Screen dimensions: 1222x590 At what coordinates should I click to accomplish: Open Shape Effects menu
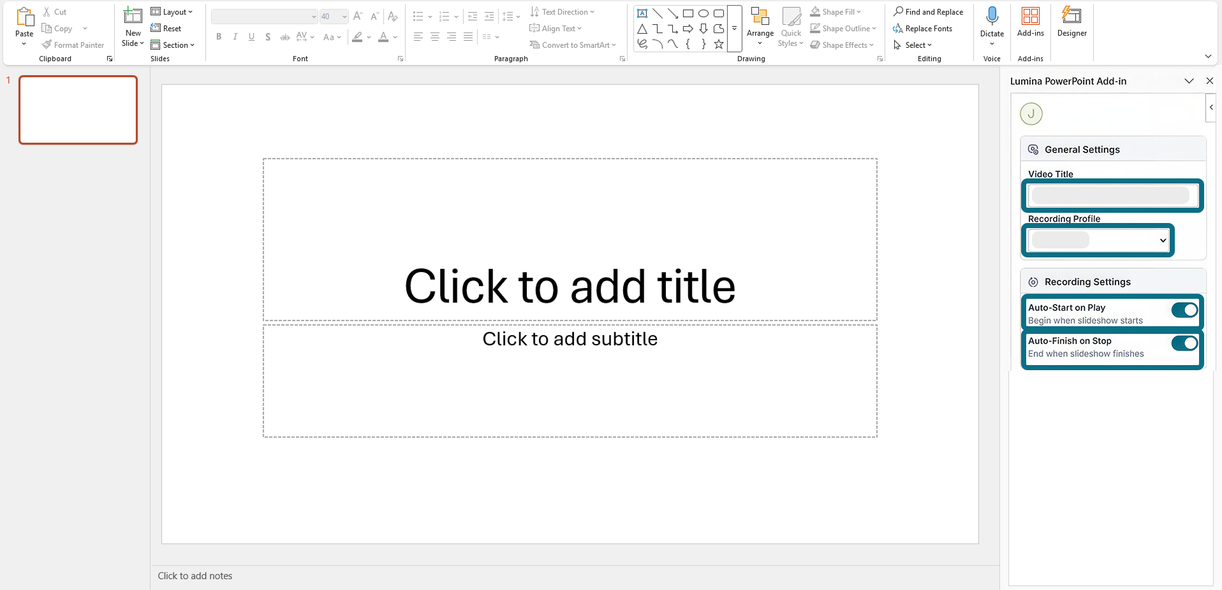[x=842, y=45]
